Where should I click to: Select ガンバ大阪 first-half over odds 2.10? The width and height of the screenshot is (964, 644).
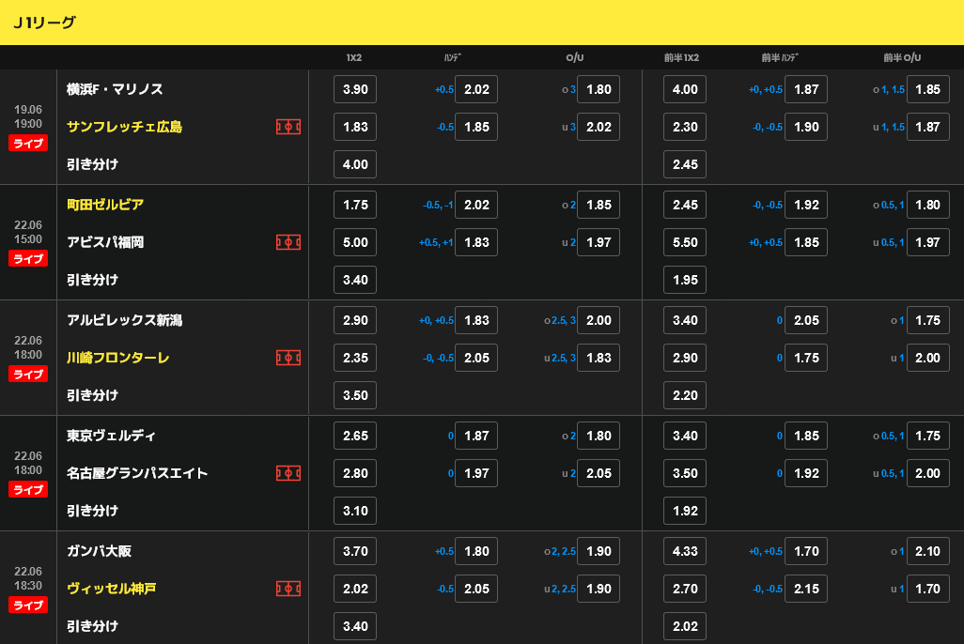[x=927, y=551]
